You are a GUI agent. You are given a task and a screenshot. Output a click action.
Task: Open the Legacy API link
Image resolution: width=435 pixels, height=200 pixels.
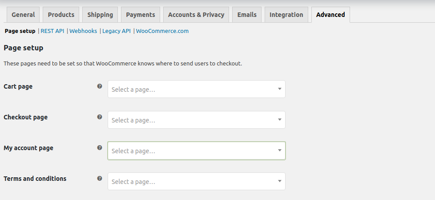[117, 31]
